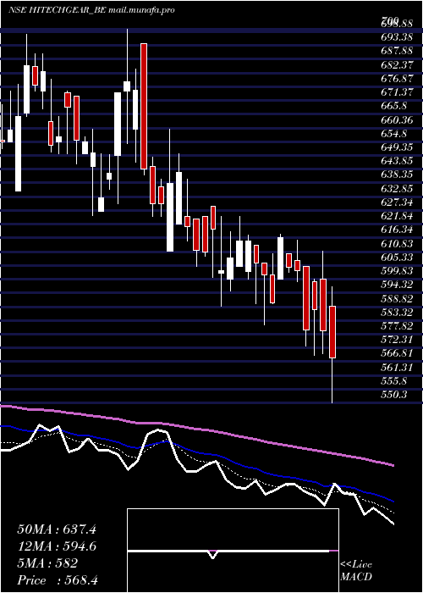Click the last red candle near 566
Image resolution: width=423 pixels, height=593 pixels.
coord(332,332)
